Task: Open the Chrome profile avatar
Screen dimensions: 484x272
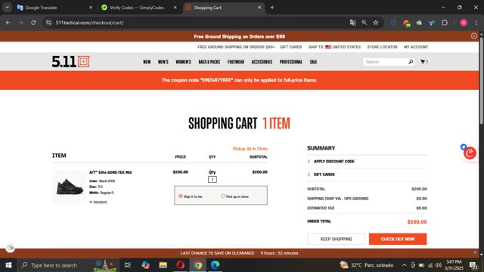Action: click(x=464, y=23)
